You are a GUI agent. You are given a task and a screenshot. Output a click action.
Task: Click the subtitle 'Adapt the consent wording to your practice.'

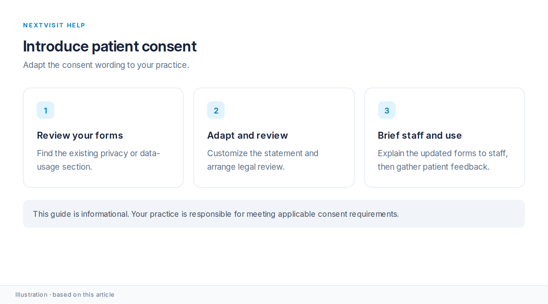106,65
